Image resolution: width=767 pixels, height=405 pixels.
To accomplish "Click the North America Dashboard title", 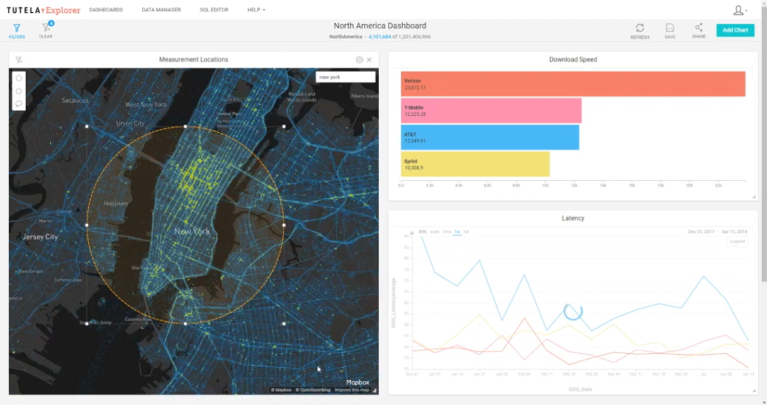I will point(380,26).
